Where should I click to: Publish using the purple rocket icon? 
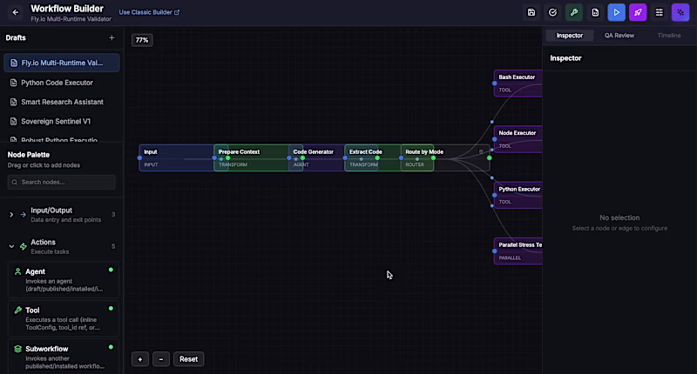[638, 12]
